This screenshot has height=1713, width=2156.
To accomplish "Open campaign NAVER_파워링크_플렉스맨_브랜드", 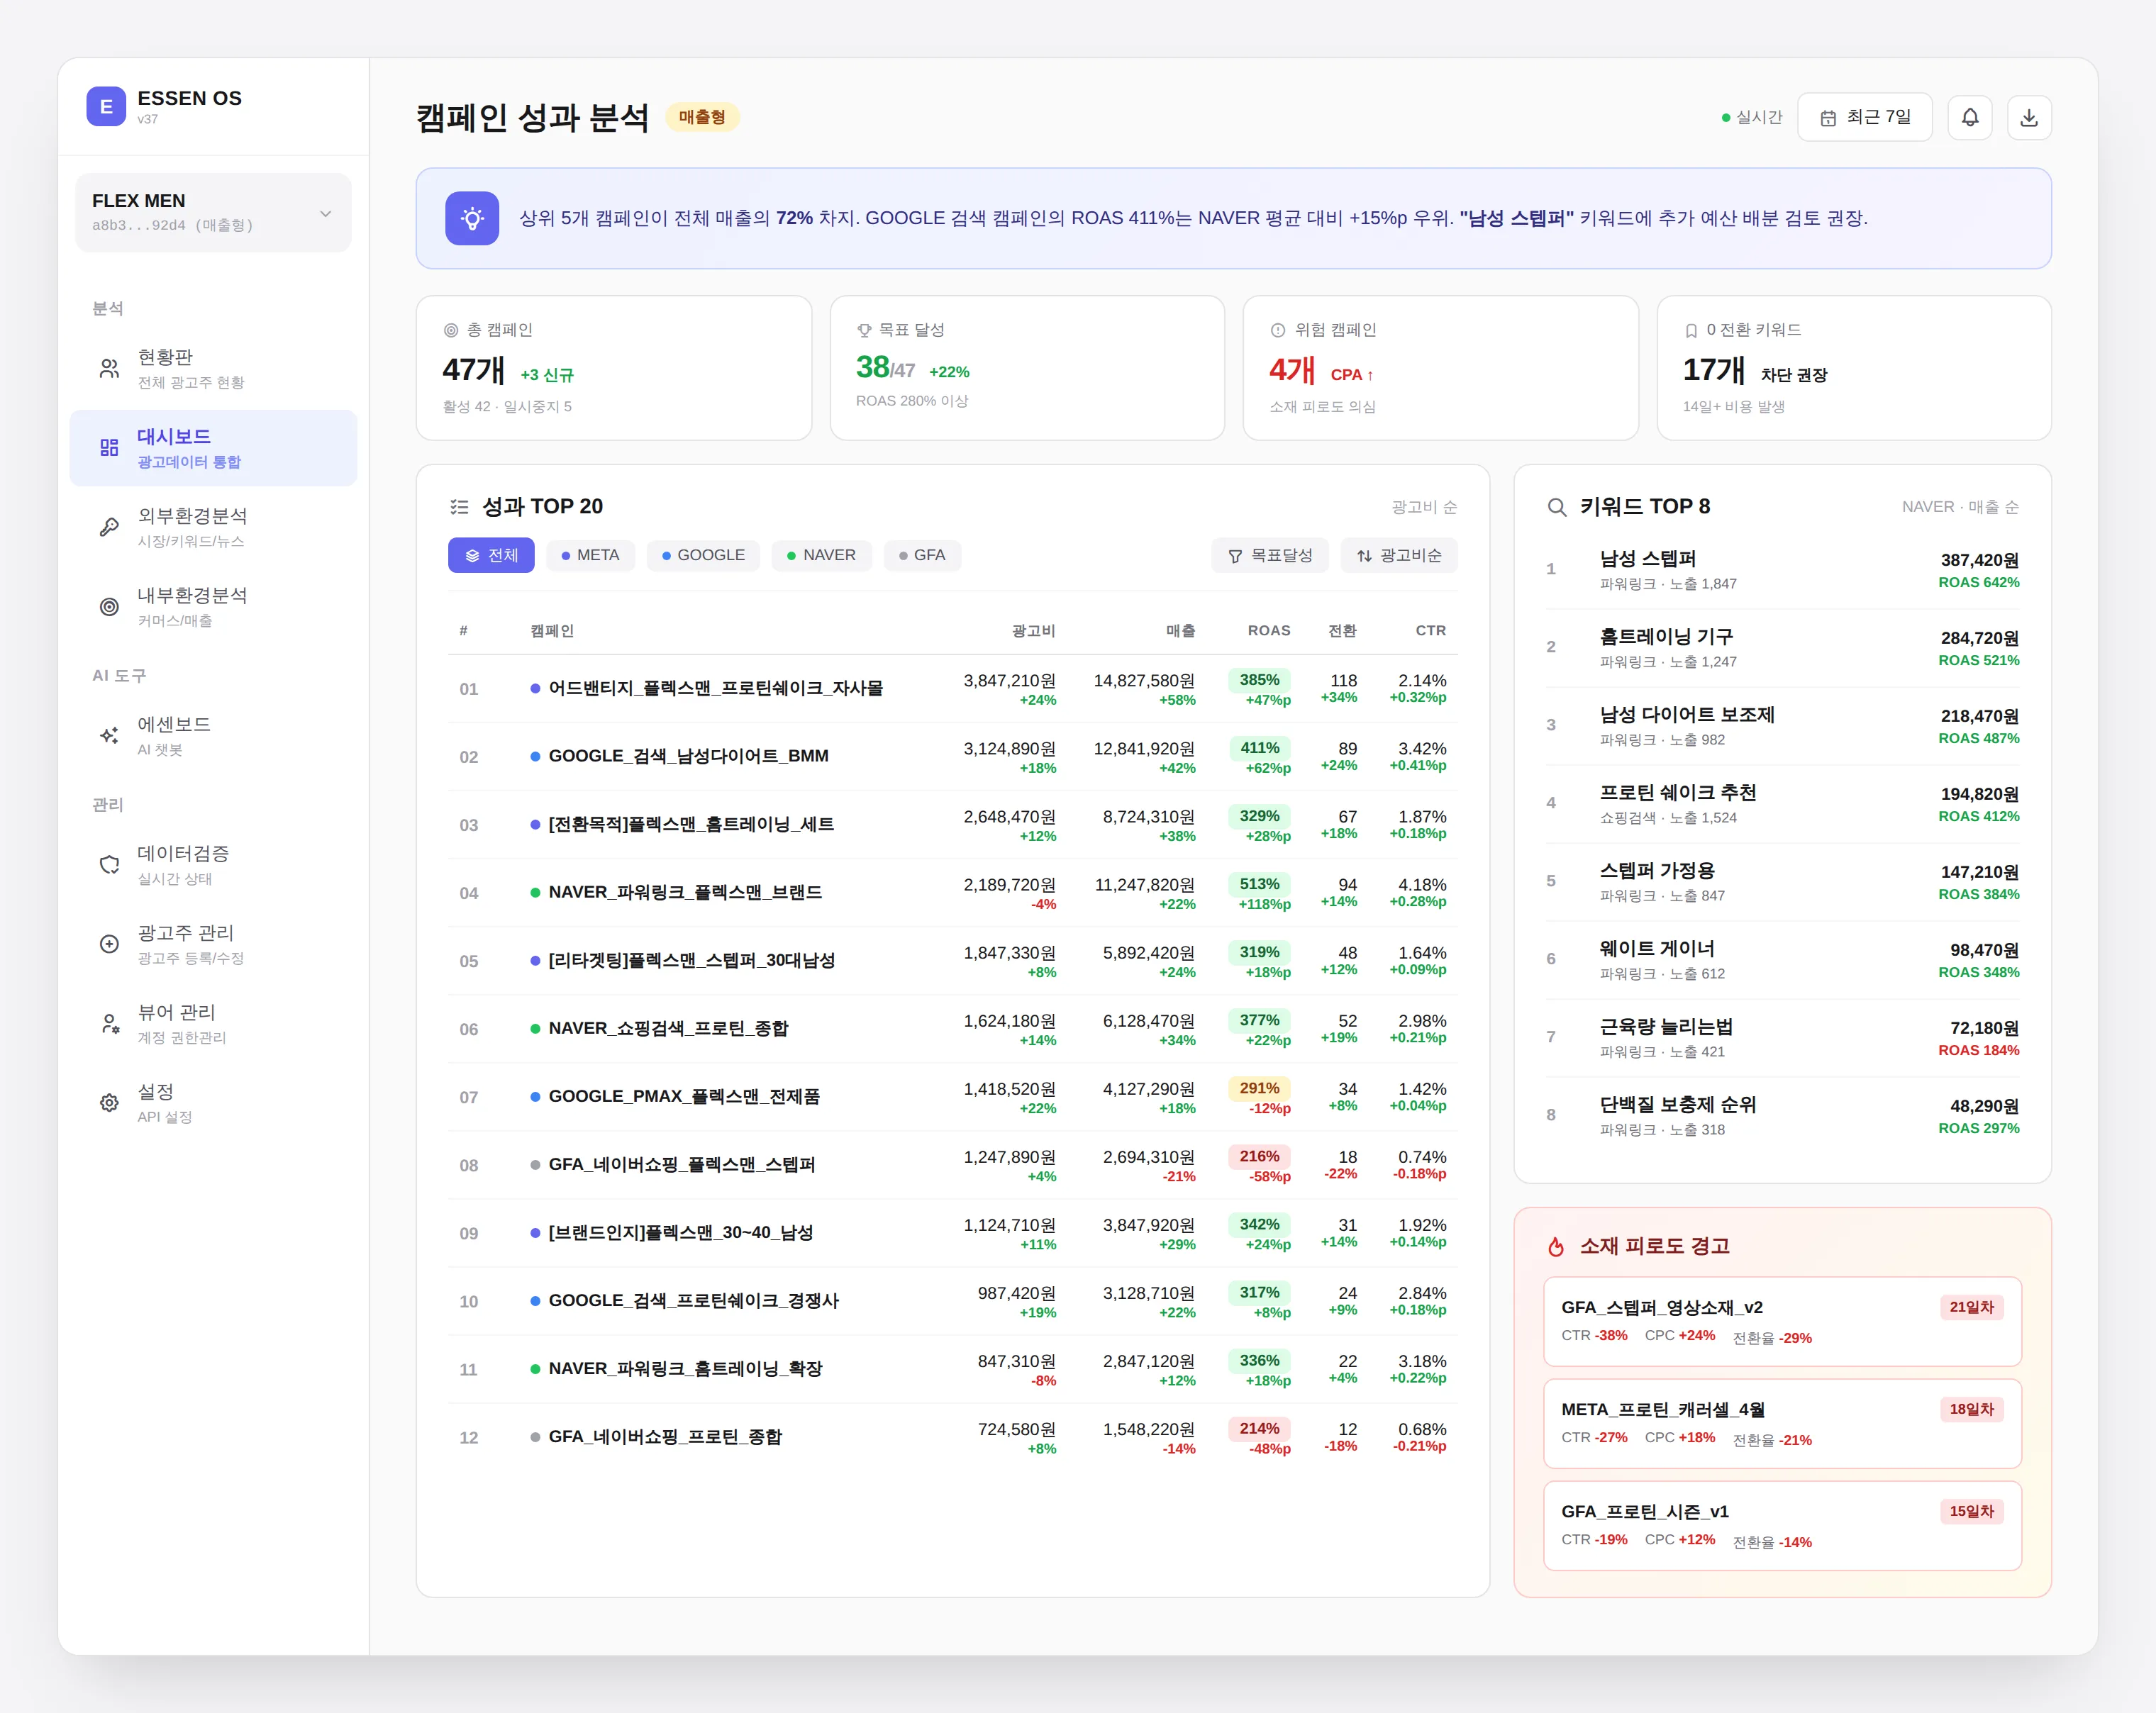I will click(x=952, y=893).
